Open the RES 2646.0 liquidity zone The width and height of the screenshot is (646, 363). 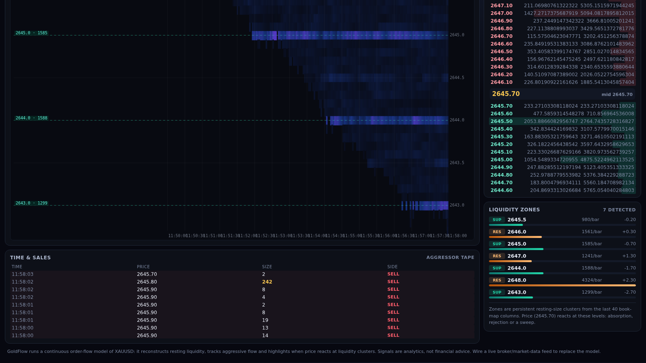click(562, 234)
